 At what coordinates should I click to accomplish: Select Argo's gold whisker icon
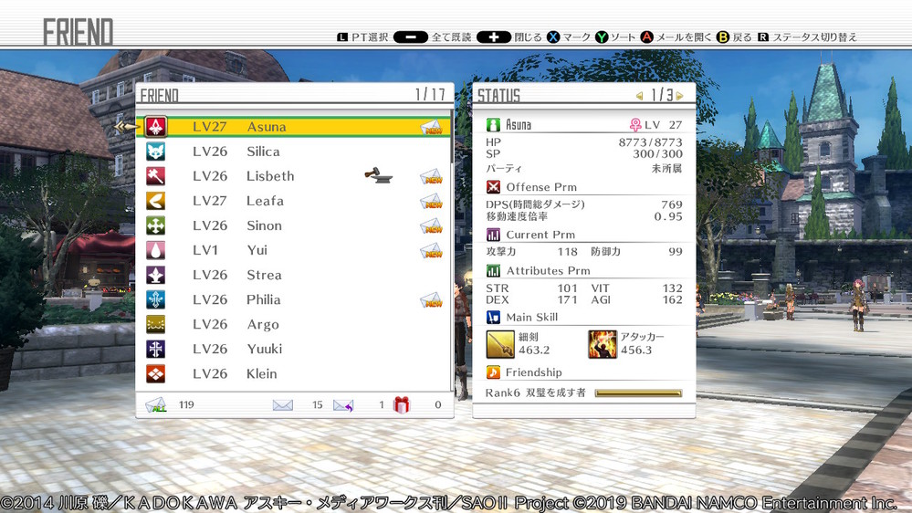(x=155, y=325)
